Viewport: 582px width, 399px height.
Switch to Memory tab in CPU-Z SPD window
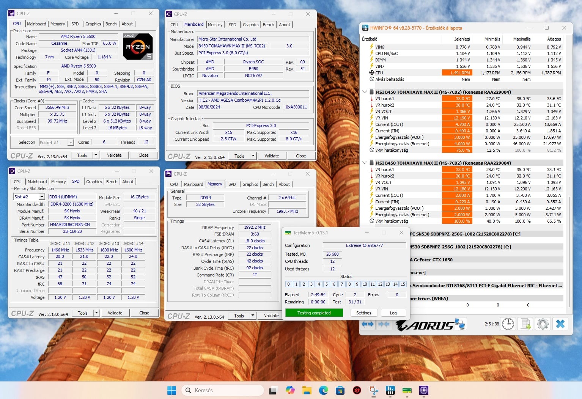pos(58,182)
